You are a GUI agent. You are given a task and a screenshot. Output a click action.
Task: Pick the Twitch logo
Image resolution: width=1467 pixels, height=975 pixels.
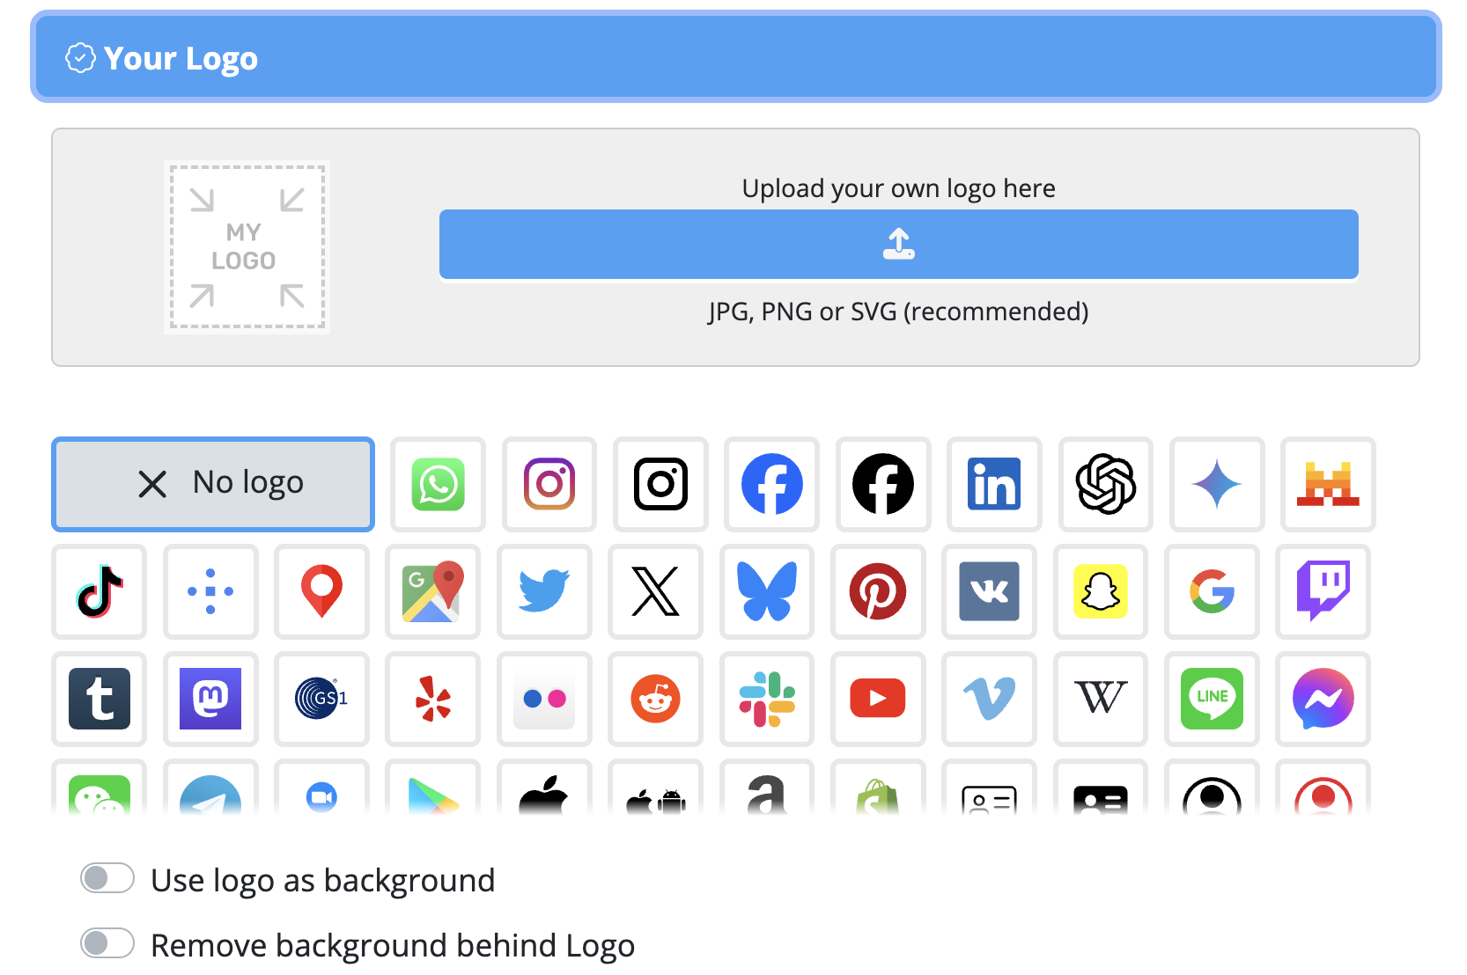[1323, 591]
